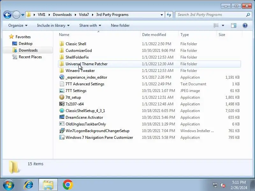Click VM1 in the address breadcrumb

pyautogui.click(x=42, y=15)
